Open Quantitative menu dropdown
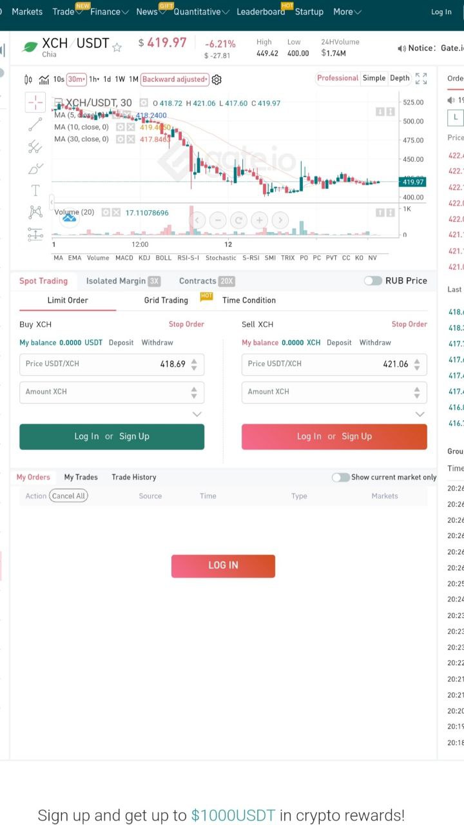 [201, 12]
